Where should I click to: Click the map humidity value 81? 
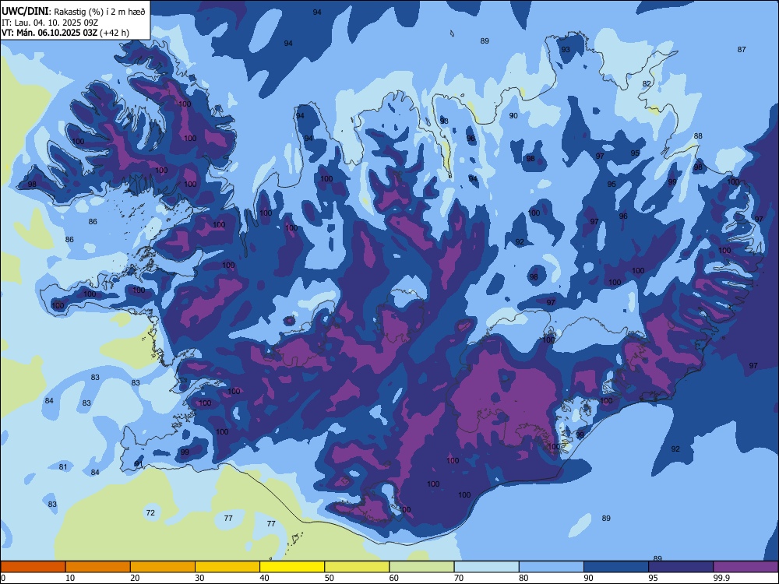point(63,466)
